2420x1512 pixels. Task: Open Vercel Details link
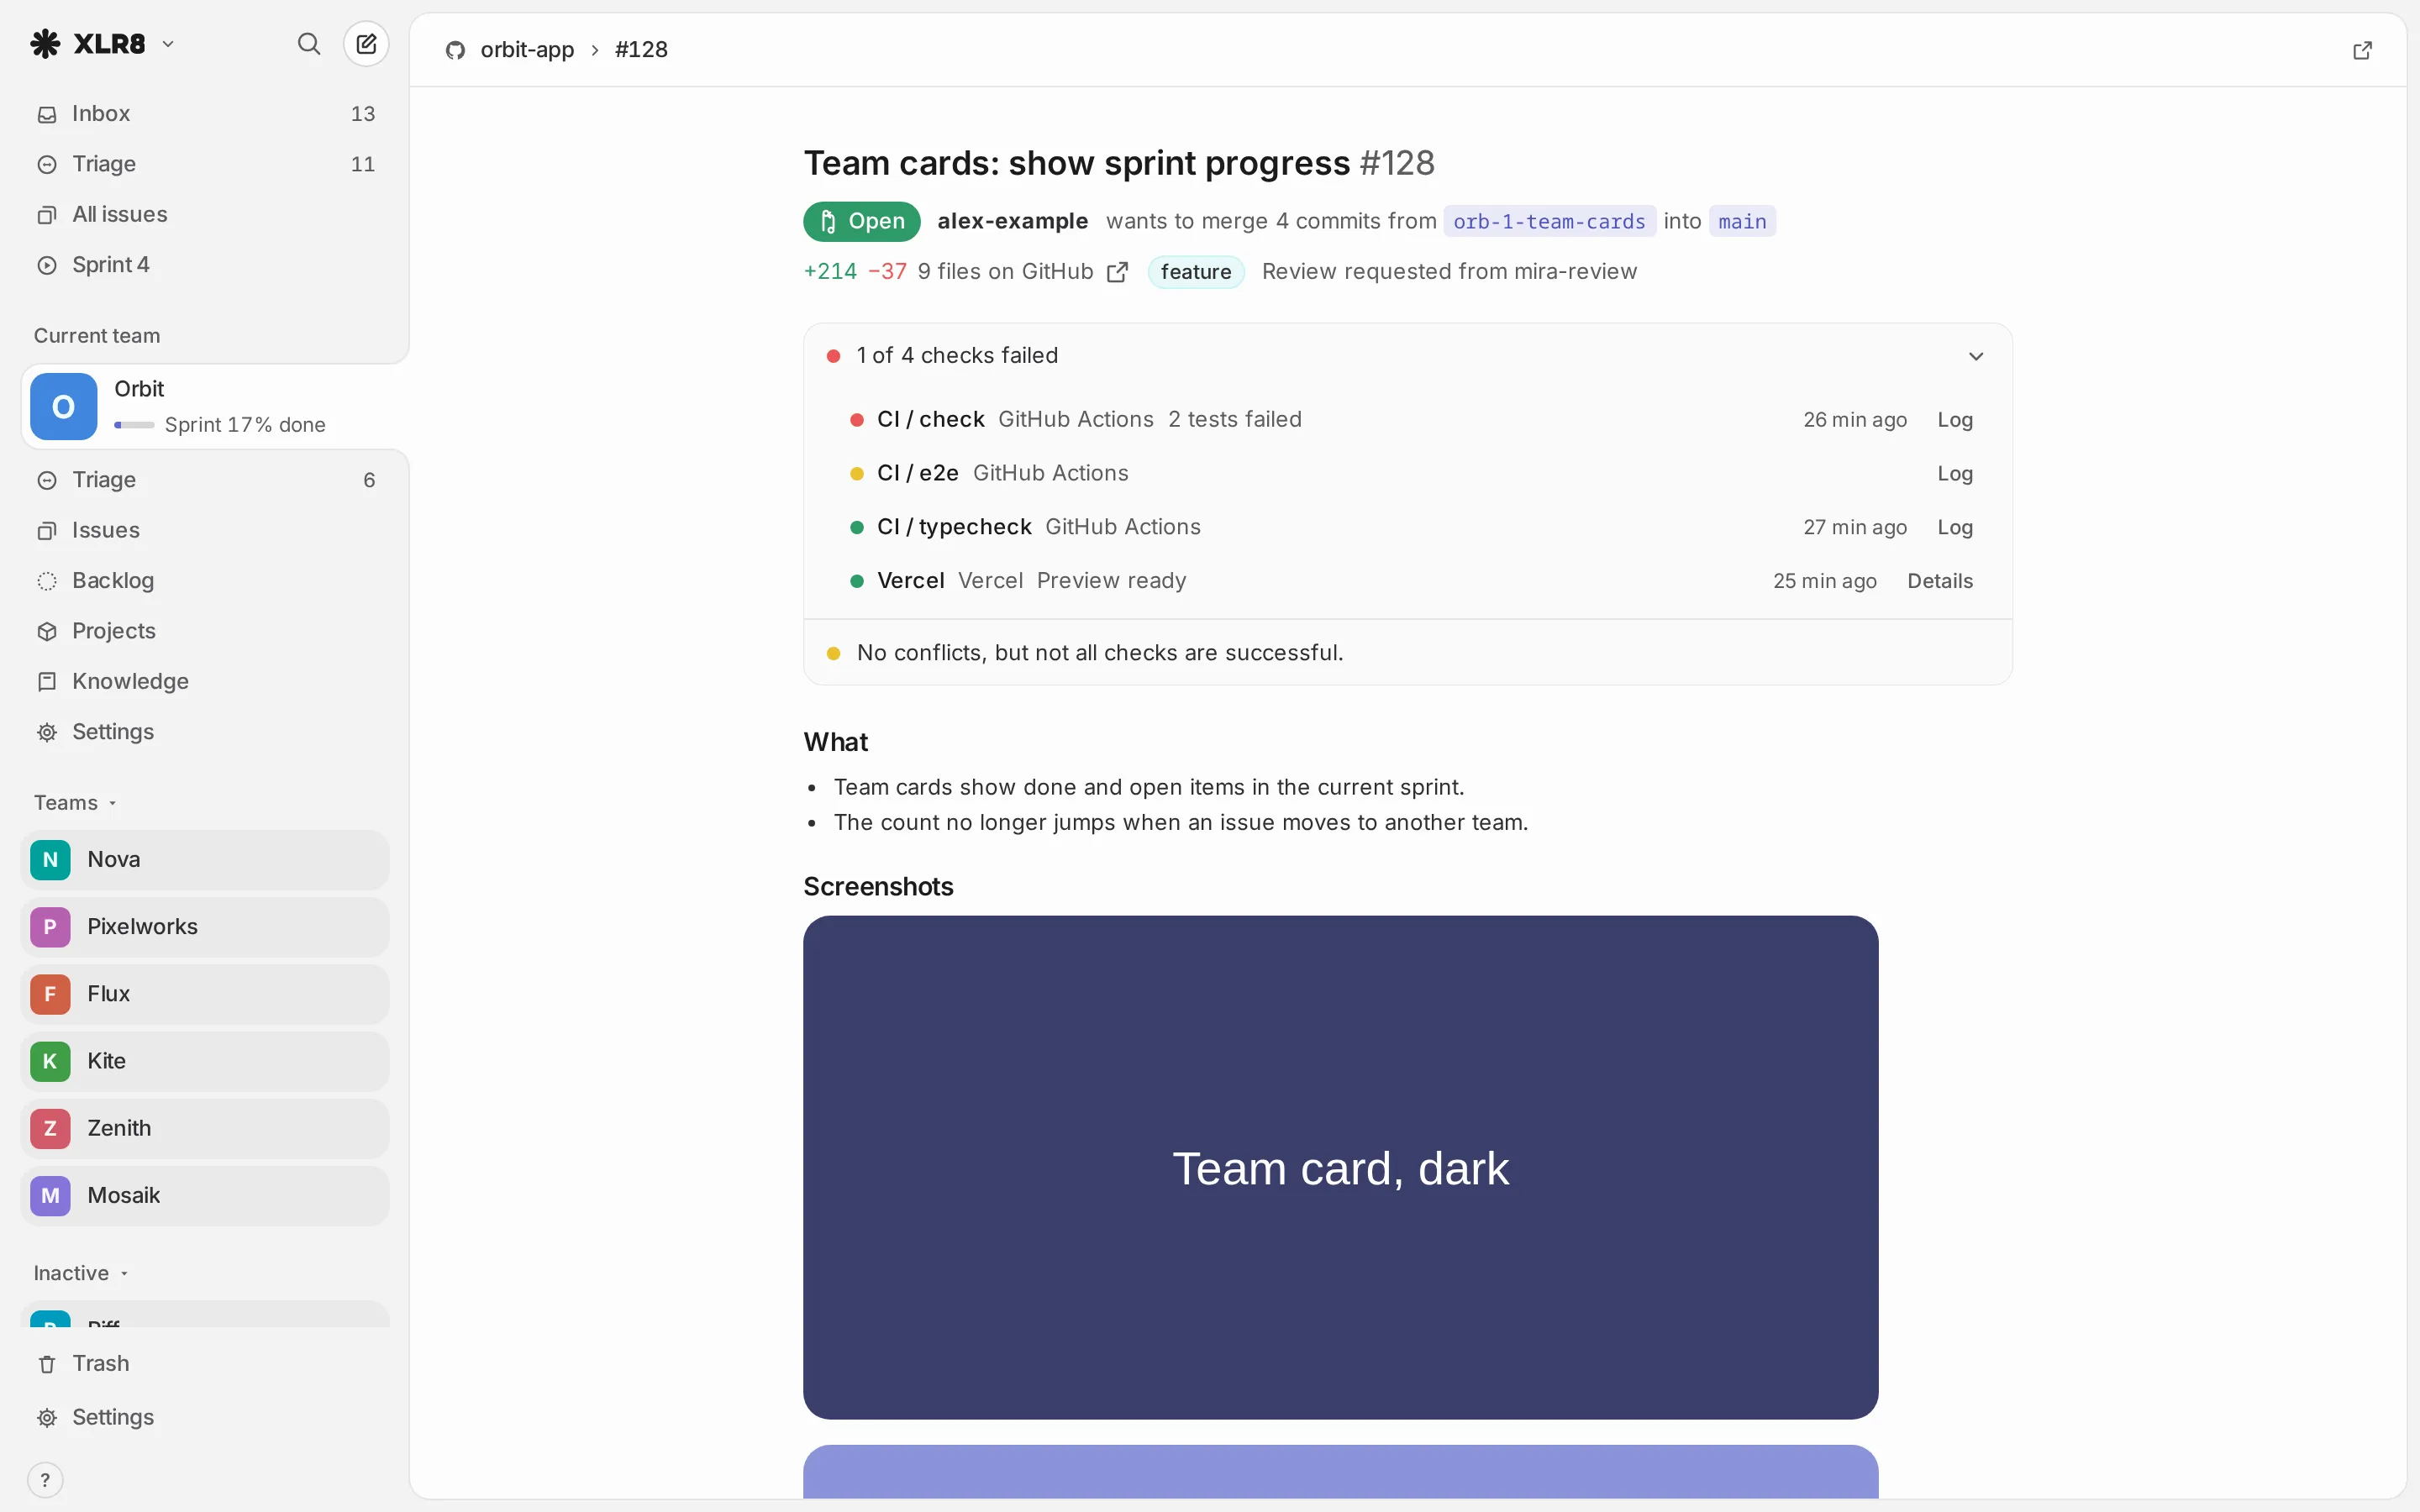(1940, 581)
